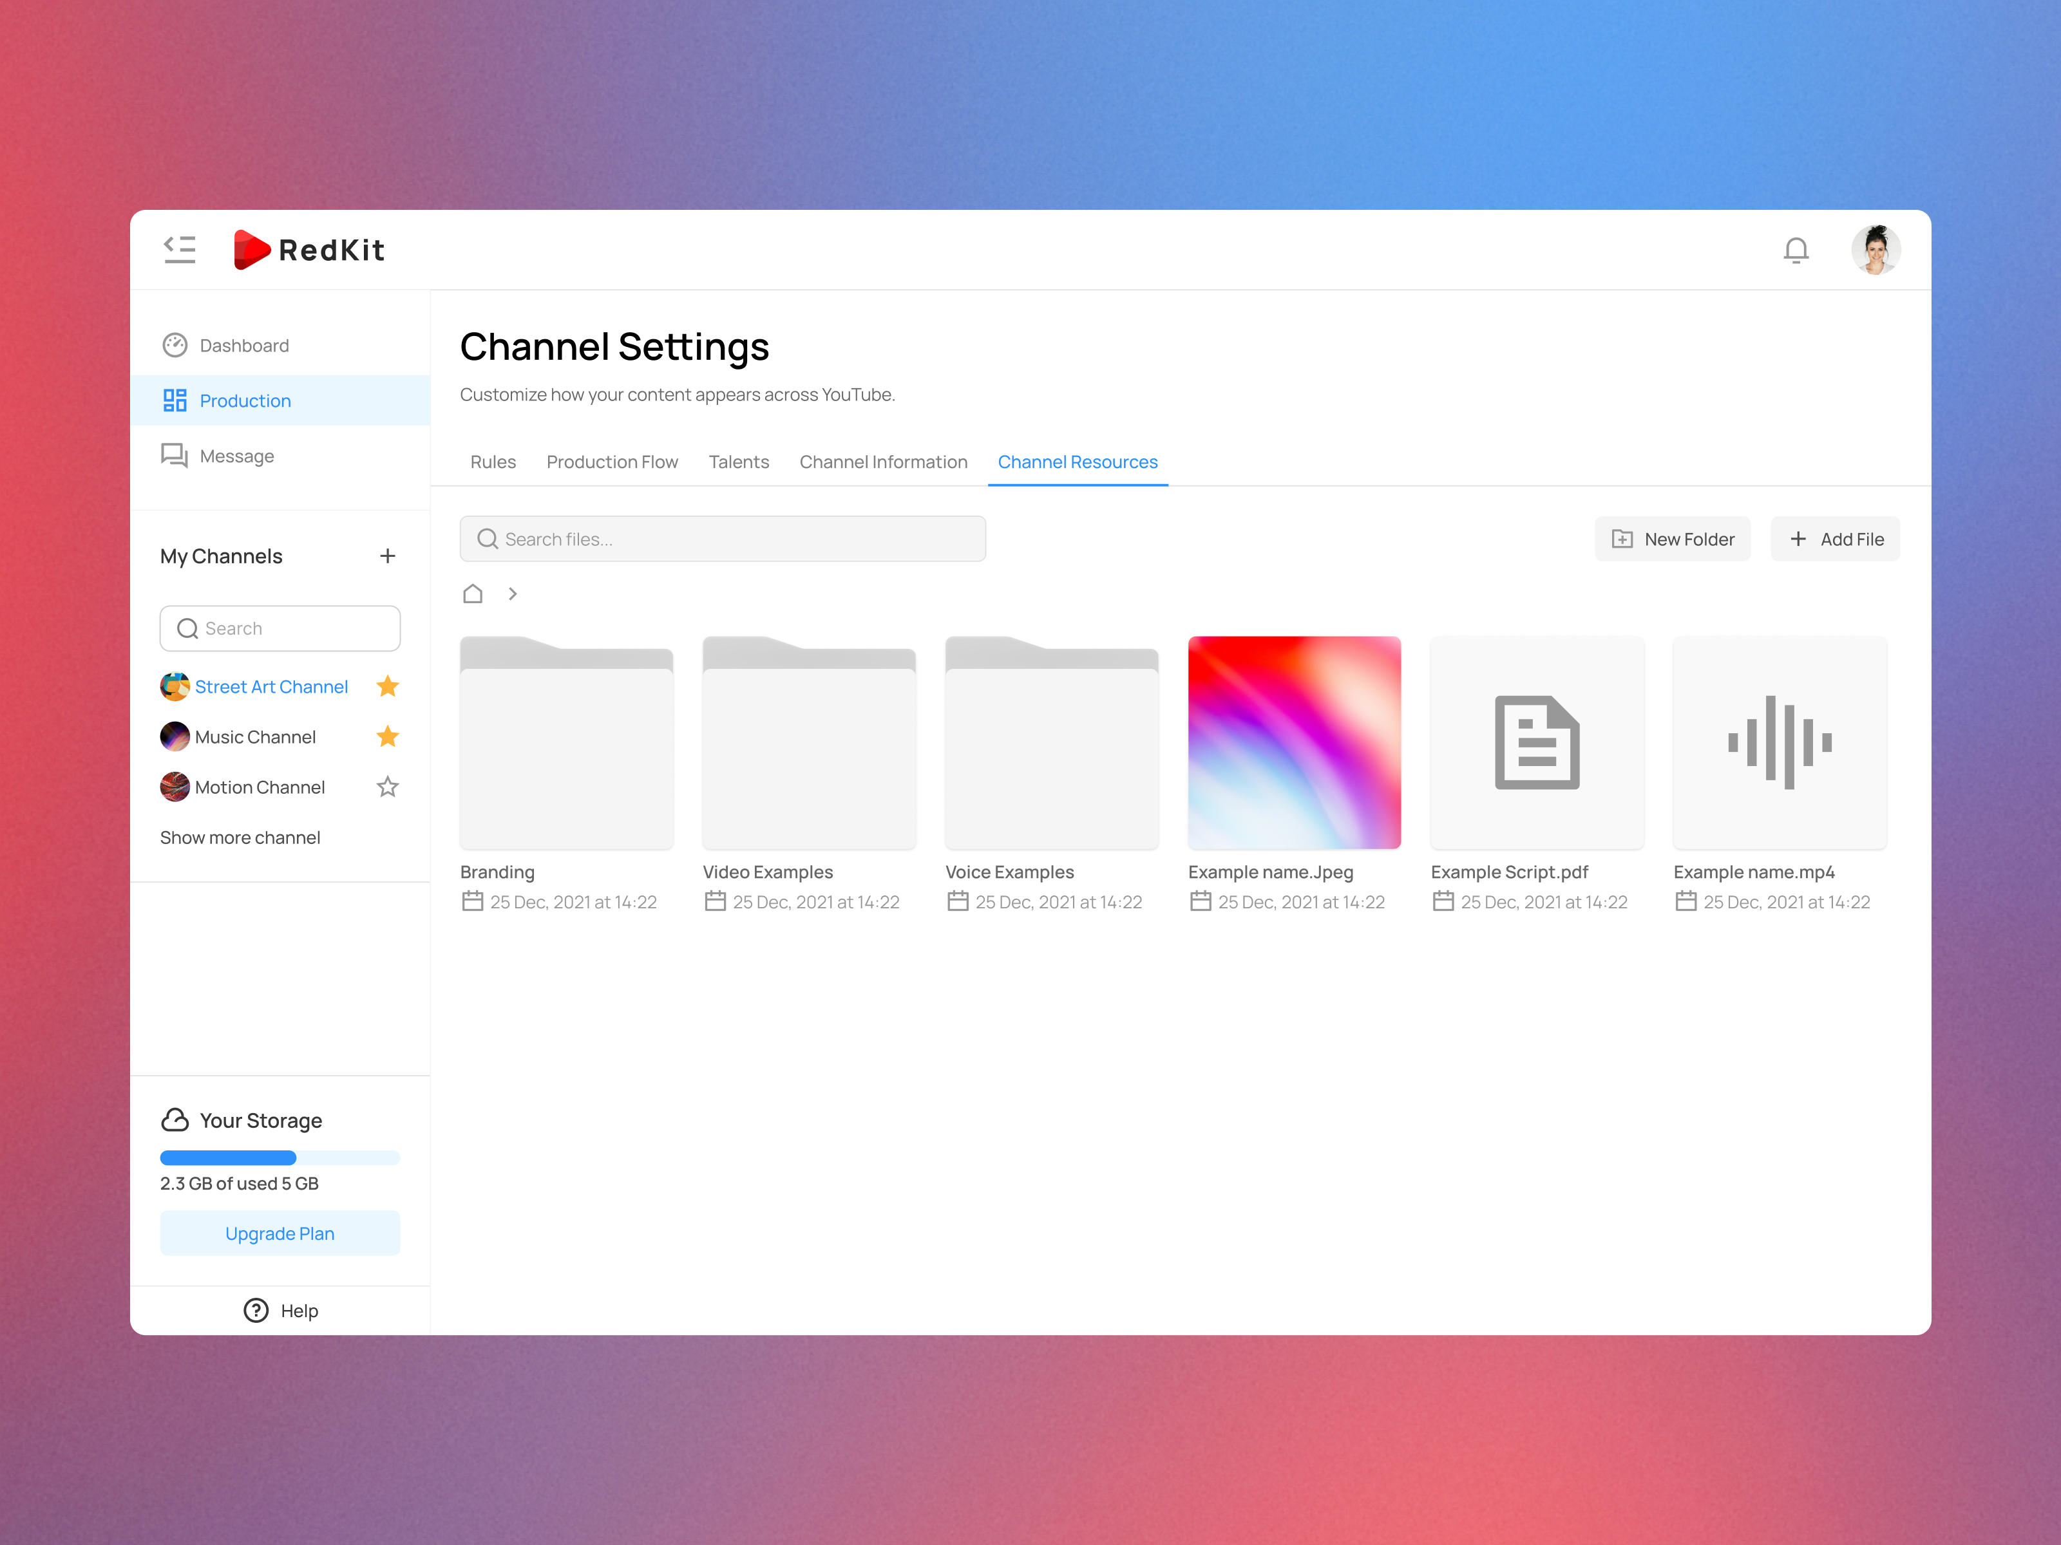
Task: Click the Your Storage cloud icon
Action: point(175,1120)
